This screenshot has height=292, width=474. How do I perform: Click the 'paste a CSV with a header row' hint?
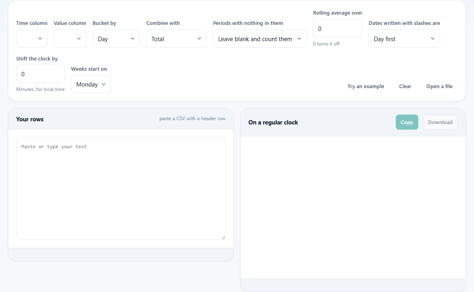192,119
